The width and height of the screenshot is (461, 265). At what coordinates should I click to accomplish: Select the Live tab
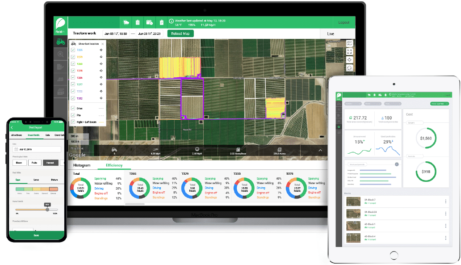331,34
